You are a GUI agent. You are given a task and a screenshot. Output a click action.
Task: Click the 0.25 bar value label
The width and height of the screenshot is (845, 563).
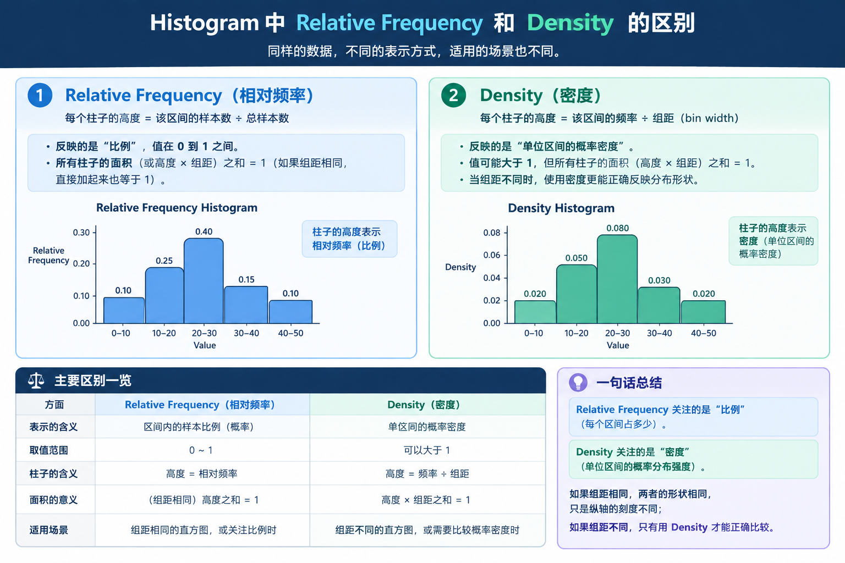pos(164,261)
